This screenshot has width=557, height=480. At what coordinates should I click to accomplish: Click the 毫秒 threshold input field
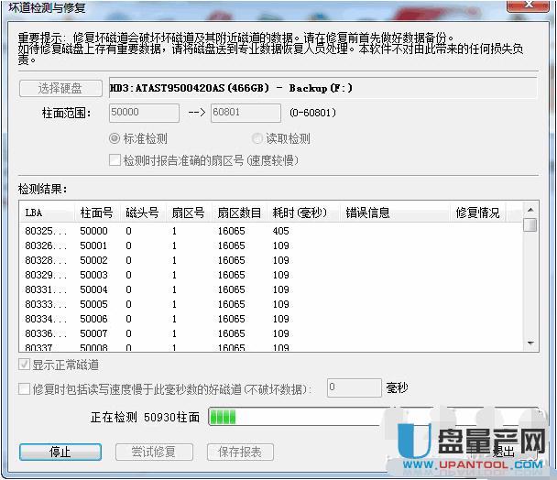(354, 388)
